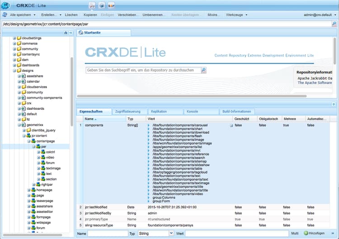Click the tree panel vertical scrollbar
This screenshot has height=239, width=339.
point(71,92)
